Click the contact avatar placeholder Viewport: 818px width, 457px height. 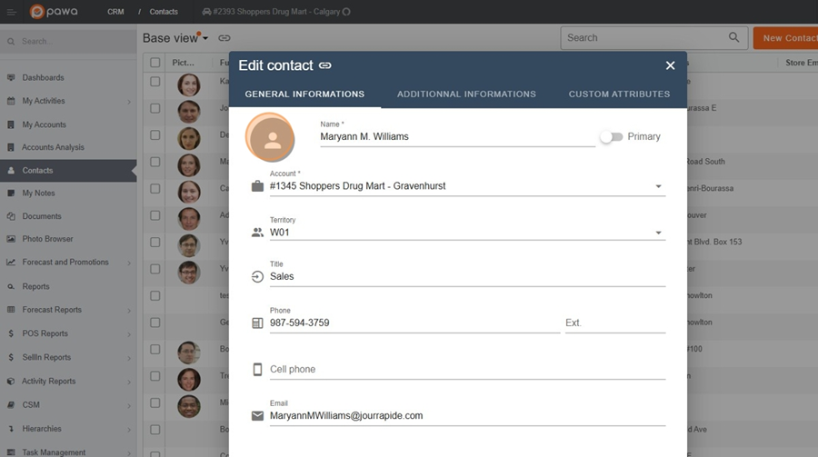tap(272, 138)
